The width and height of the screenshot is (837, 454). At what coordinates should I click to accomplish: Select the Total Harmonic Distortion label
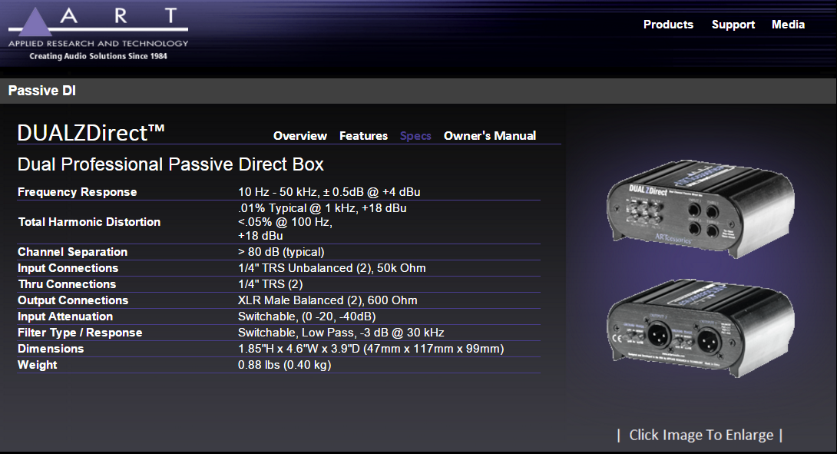click(89, 222)
